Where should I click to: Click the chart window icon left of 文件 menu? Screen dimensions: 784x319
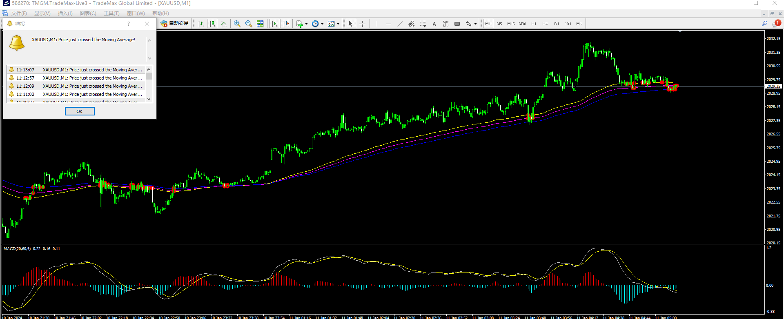5,13
